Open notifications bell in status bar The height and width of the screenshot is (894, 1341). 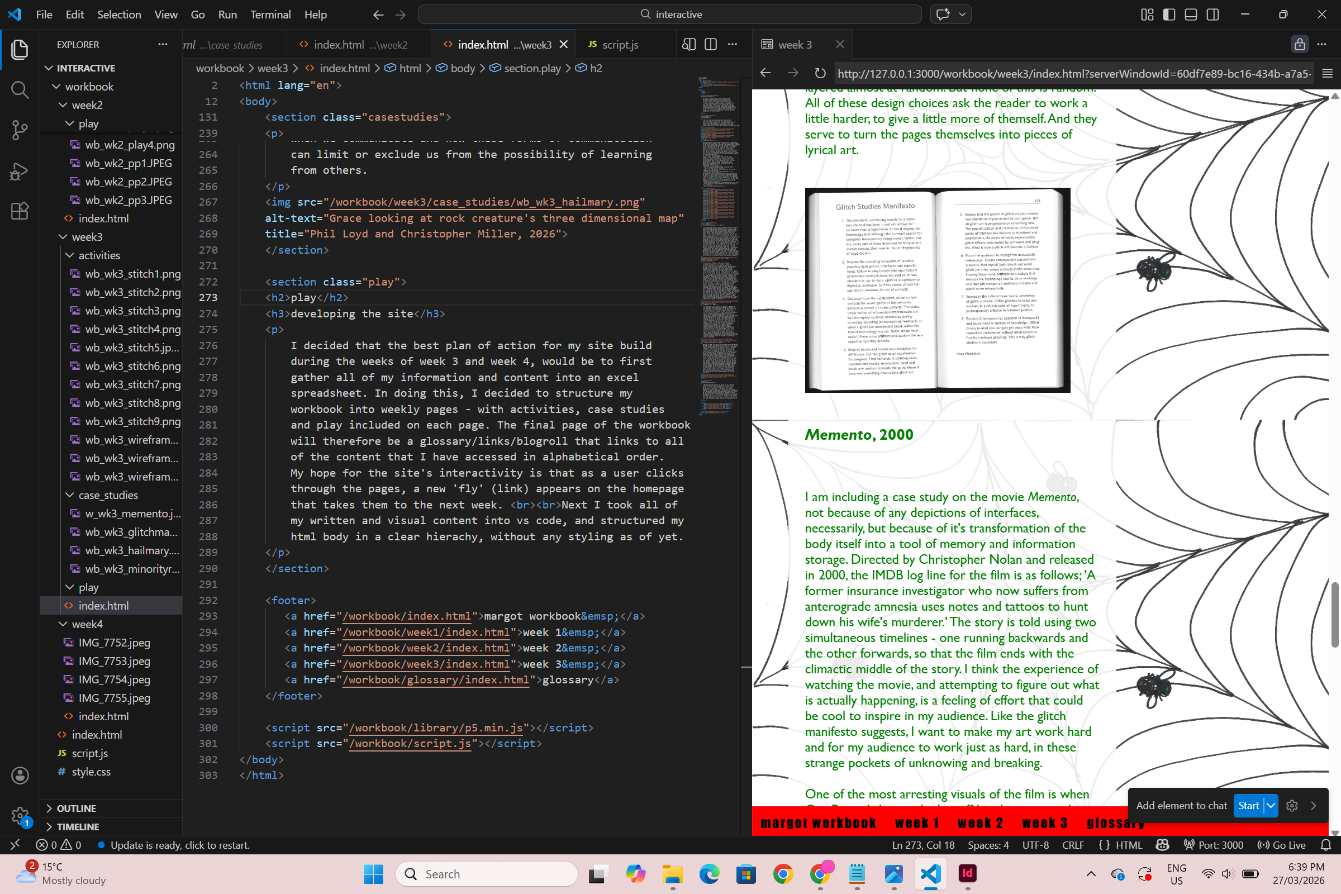[x=1325, y=845]
